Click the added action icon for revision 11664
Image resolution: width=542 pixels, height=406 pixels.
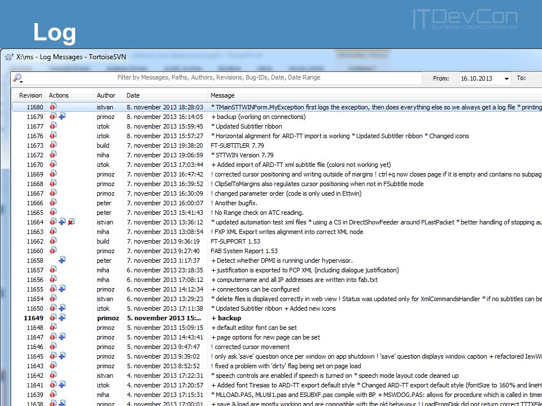click(x=62, y=222)
